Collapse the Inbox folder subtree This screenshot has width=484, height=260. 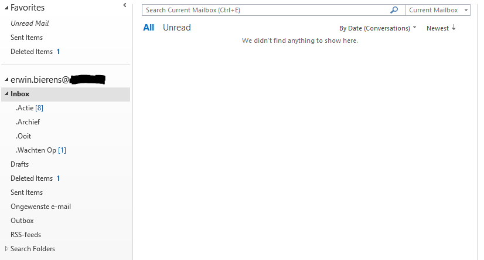point(6,94)
